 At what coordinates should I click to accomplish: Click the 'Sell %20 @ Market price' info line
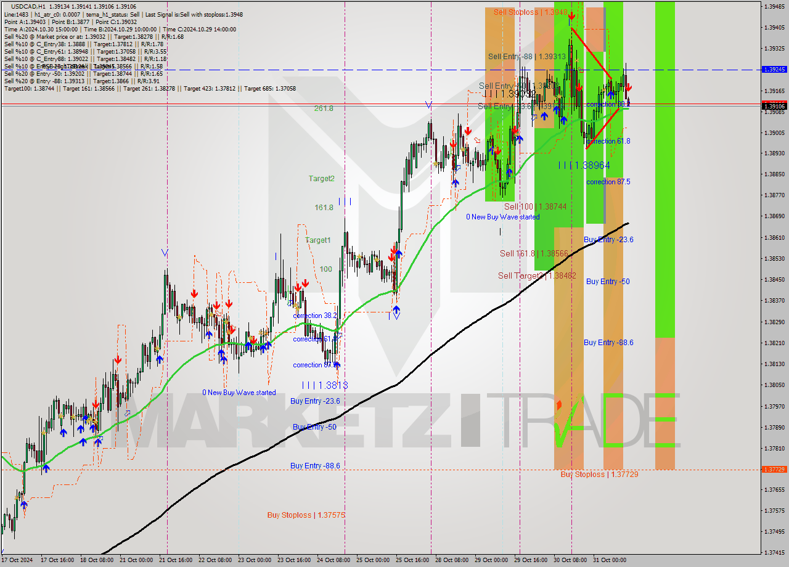[94, 36]
